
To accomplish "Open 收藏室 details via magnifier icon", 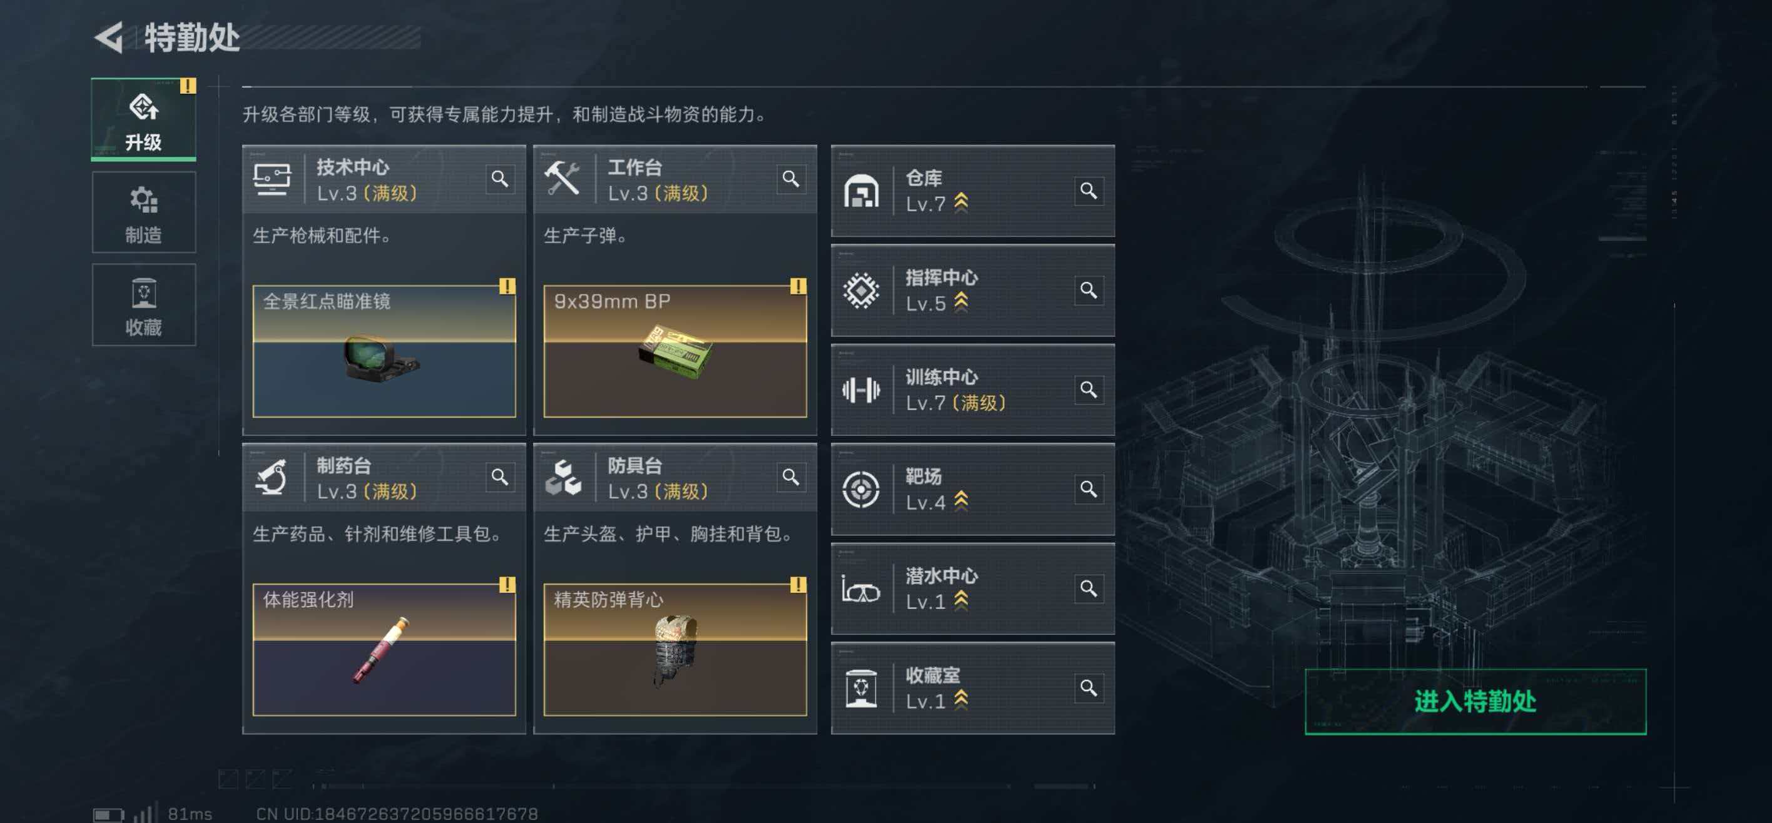I will click(1089, 687).
